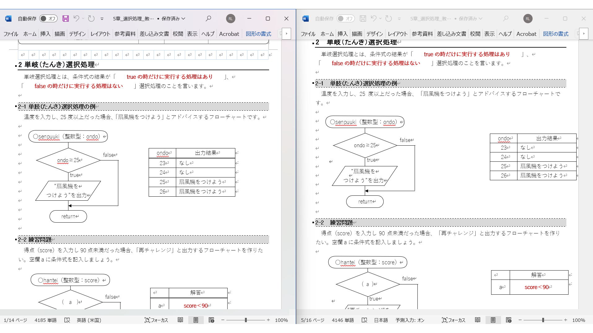The height and width of the screenshot is (333, 593).
Task: Customize Quick Access Toolbar in left window
Action: pos(102,19)
